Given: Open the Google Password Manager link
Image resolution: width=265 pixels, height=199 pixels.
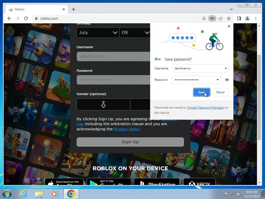Looking at the screenshot, I should [205, 108].
